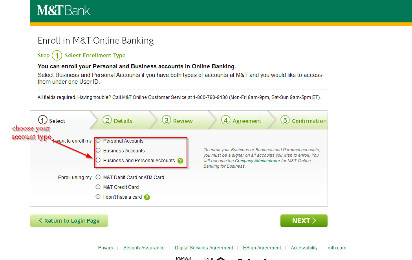Image resolution: width=412 pixels, height=260 pixels.
Task: Click the bold 'You can enroll your Personal and Business accounts' line
Action: point(137,66)
